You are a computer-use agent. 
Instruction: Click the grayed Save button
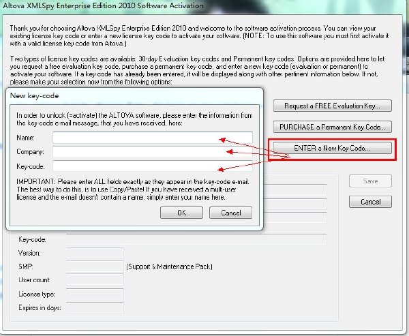point(370,181)
